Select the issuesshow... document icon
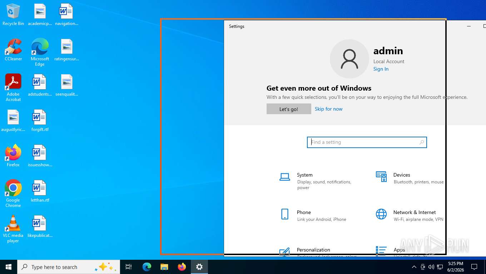 40,156
